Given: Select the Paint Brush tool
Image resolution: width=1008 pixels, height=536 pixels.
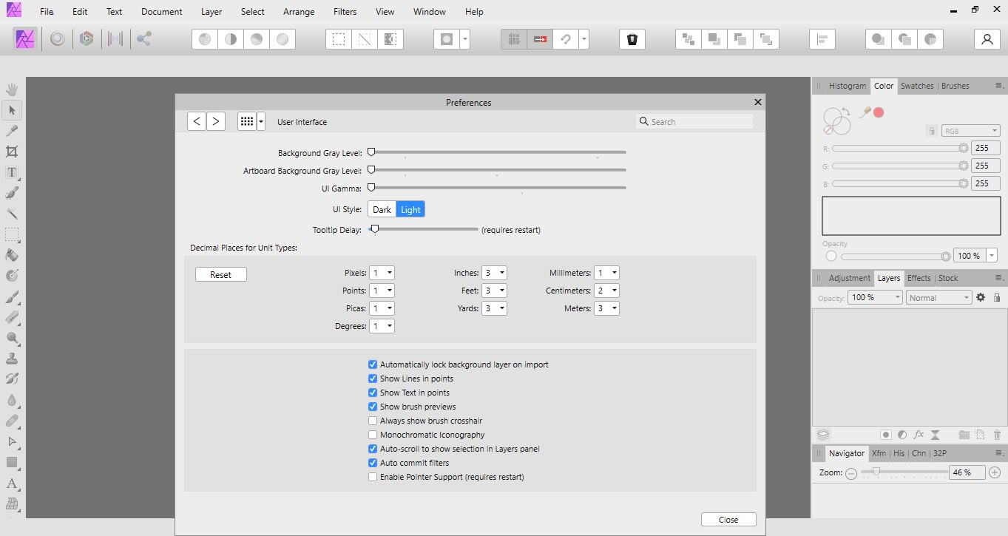Looking at the screenshot, I should click(x=12, y=296).
